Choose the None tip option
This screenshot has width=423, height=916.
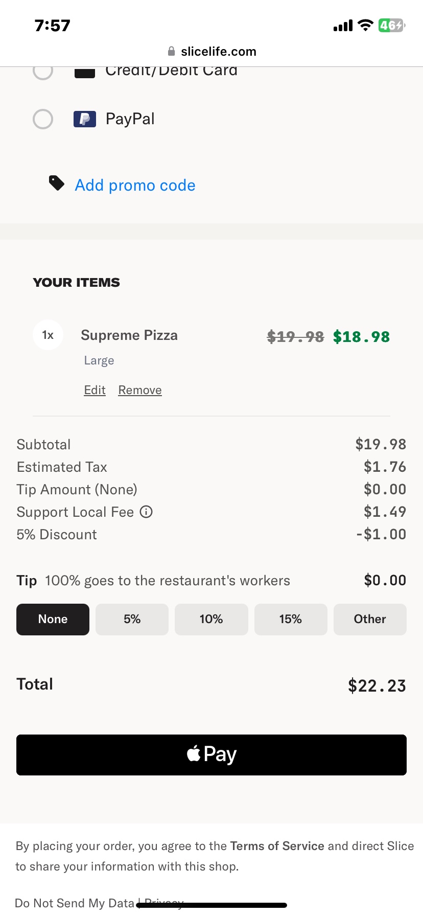point(53,619)
